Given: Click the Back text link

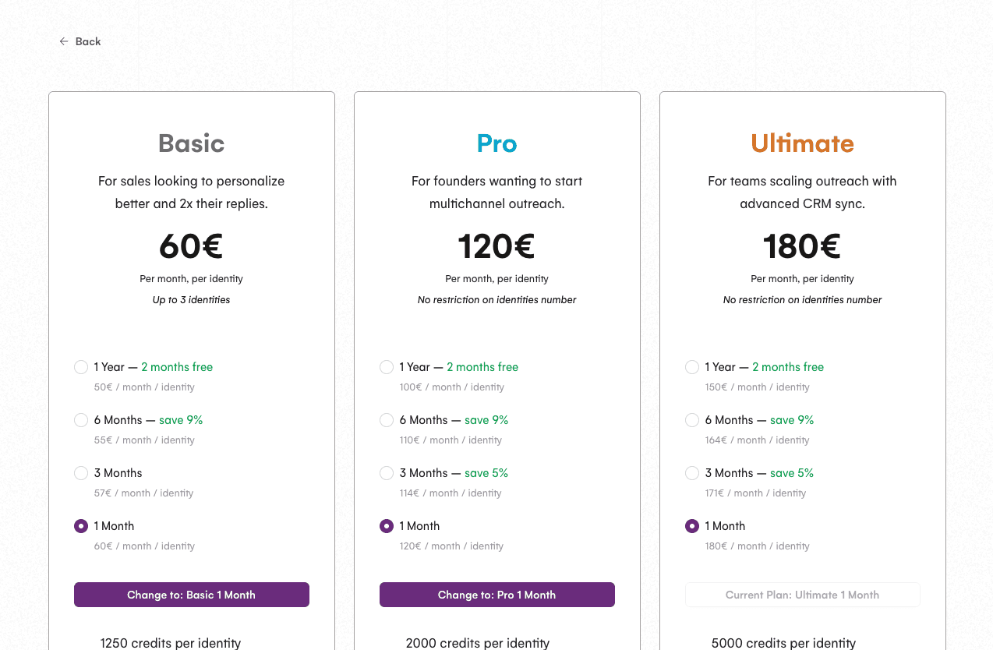Looking at the screenshot, I should click(87, 41).
